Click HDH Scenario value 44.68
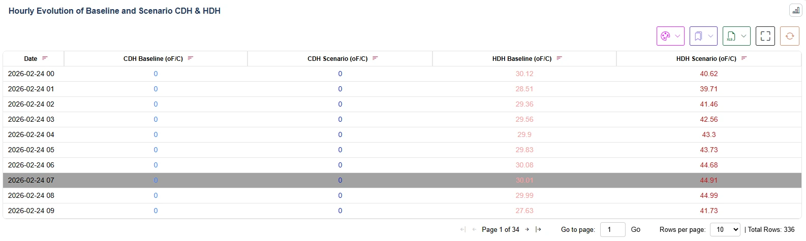This screenshot has width=806, height=241. tap(709, 165)
